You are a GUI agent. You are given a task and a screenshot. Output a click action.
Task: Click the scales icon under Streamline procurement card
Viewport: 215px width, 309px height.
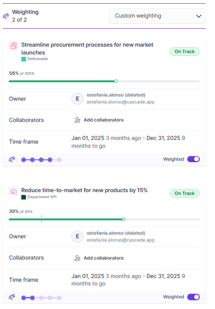[12, 159]
